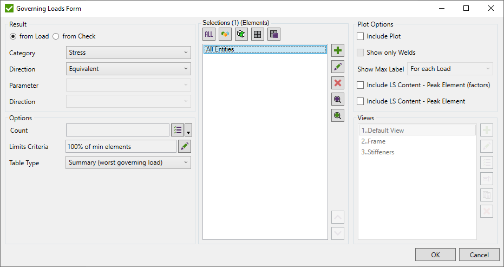
Task: Select All Entities in the selections list
Action: (x=265, y=49)
